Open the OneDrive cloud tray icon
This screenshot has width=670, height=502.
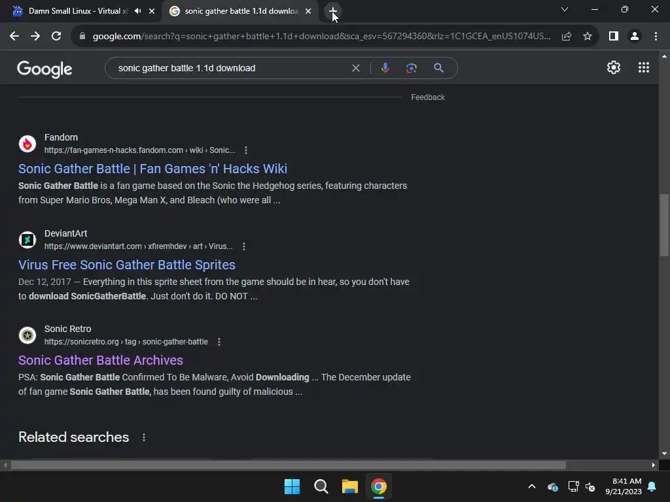tap(552, 486)
